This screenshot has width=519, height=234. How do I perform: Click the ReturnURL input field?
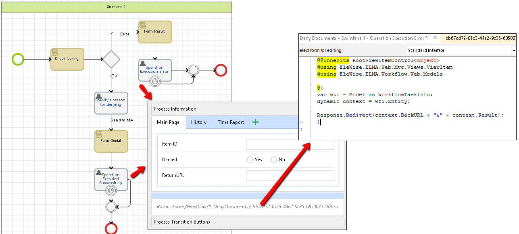point(290,175)
